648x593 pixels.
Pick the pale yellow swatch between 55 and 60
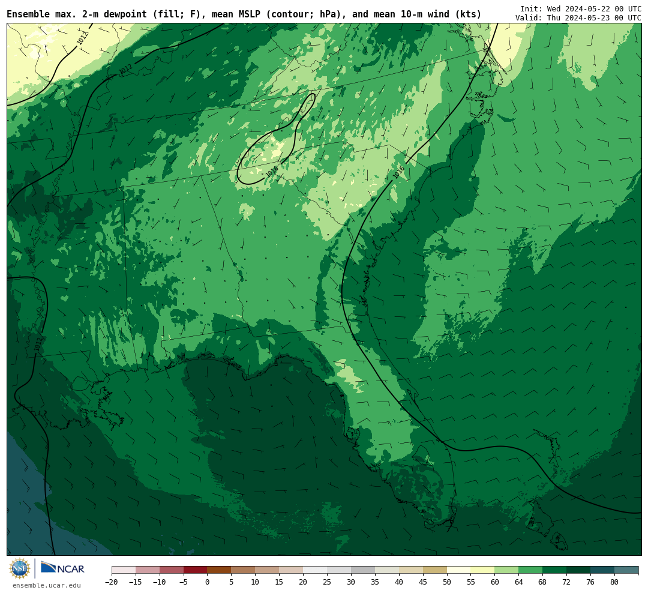point(483,570)
